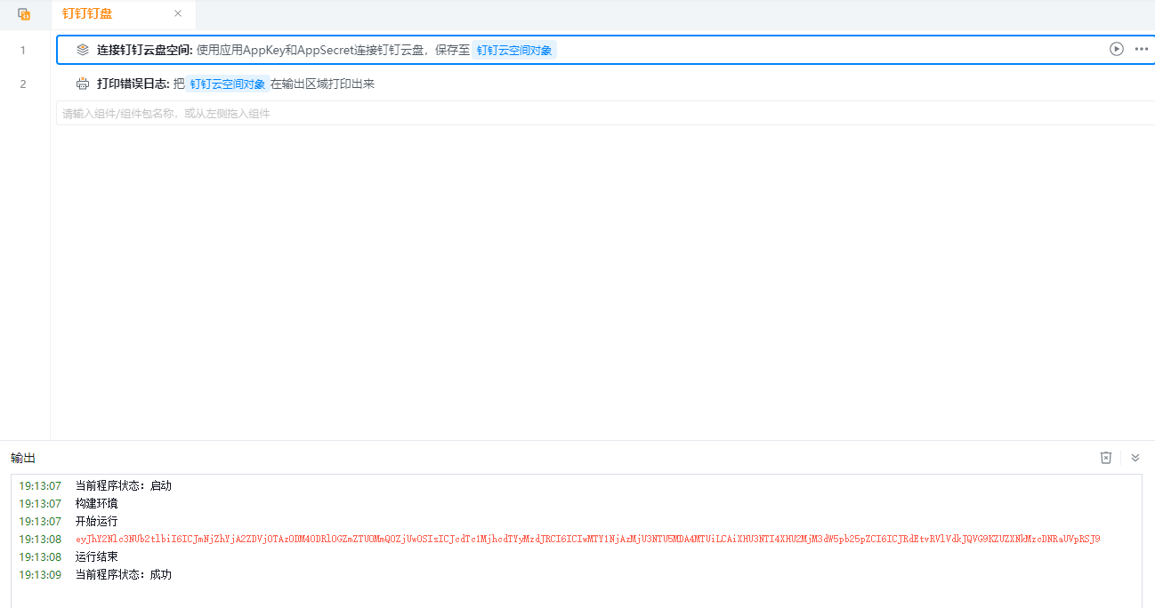The width and height of the screenshot is (1155, 608).
Task: Click the 输出 panel title
Action: [x=23, y=458]
